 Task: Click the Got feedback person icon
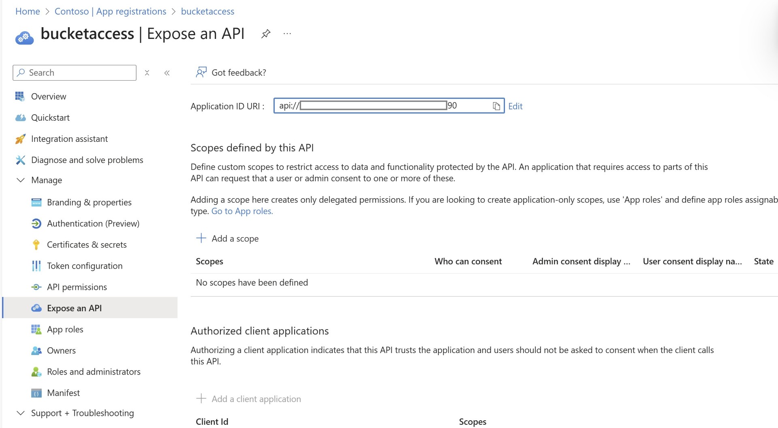201,72
